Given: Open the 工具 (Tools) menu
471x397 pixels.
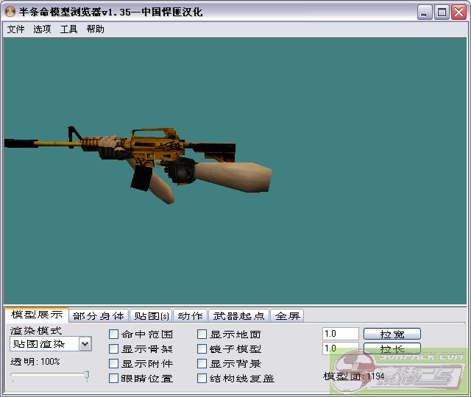Looking at the screenshot, I should point(68,29).
